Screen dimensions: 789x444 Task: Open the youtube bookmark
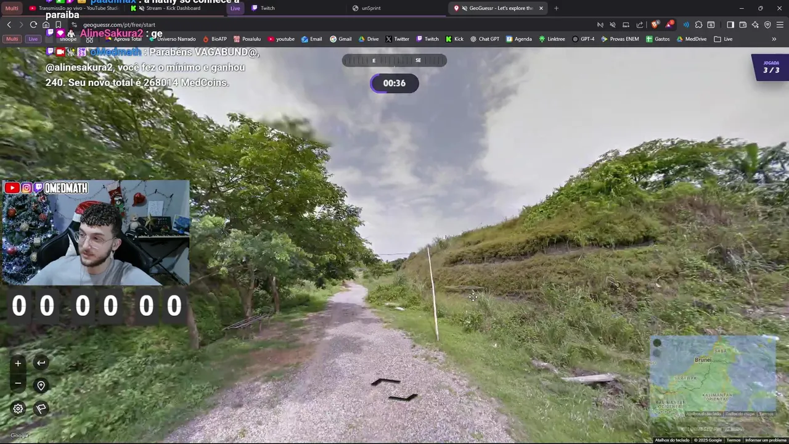[280, 39]
